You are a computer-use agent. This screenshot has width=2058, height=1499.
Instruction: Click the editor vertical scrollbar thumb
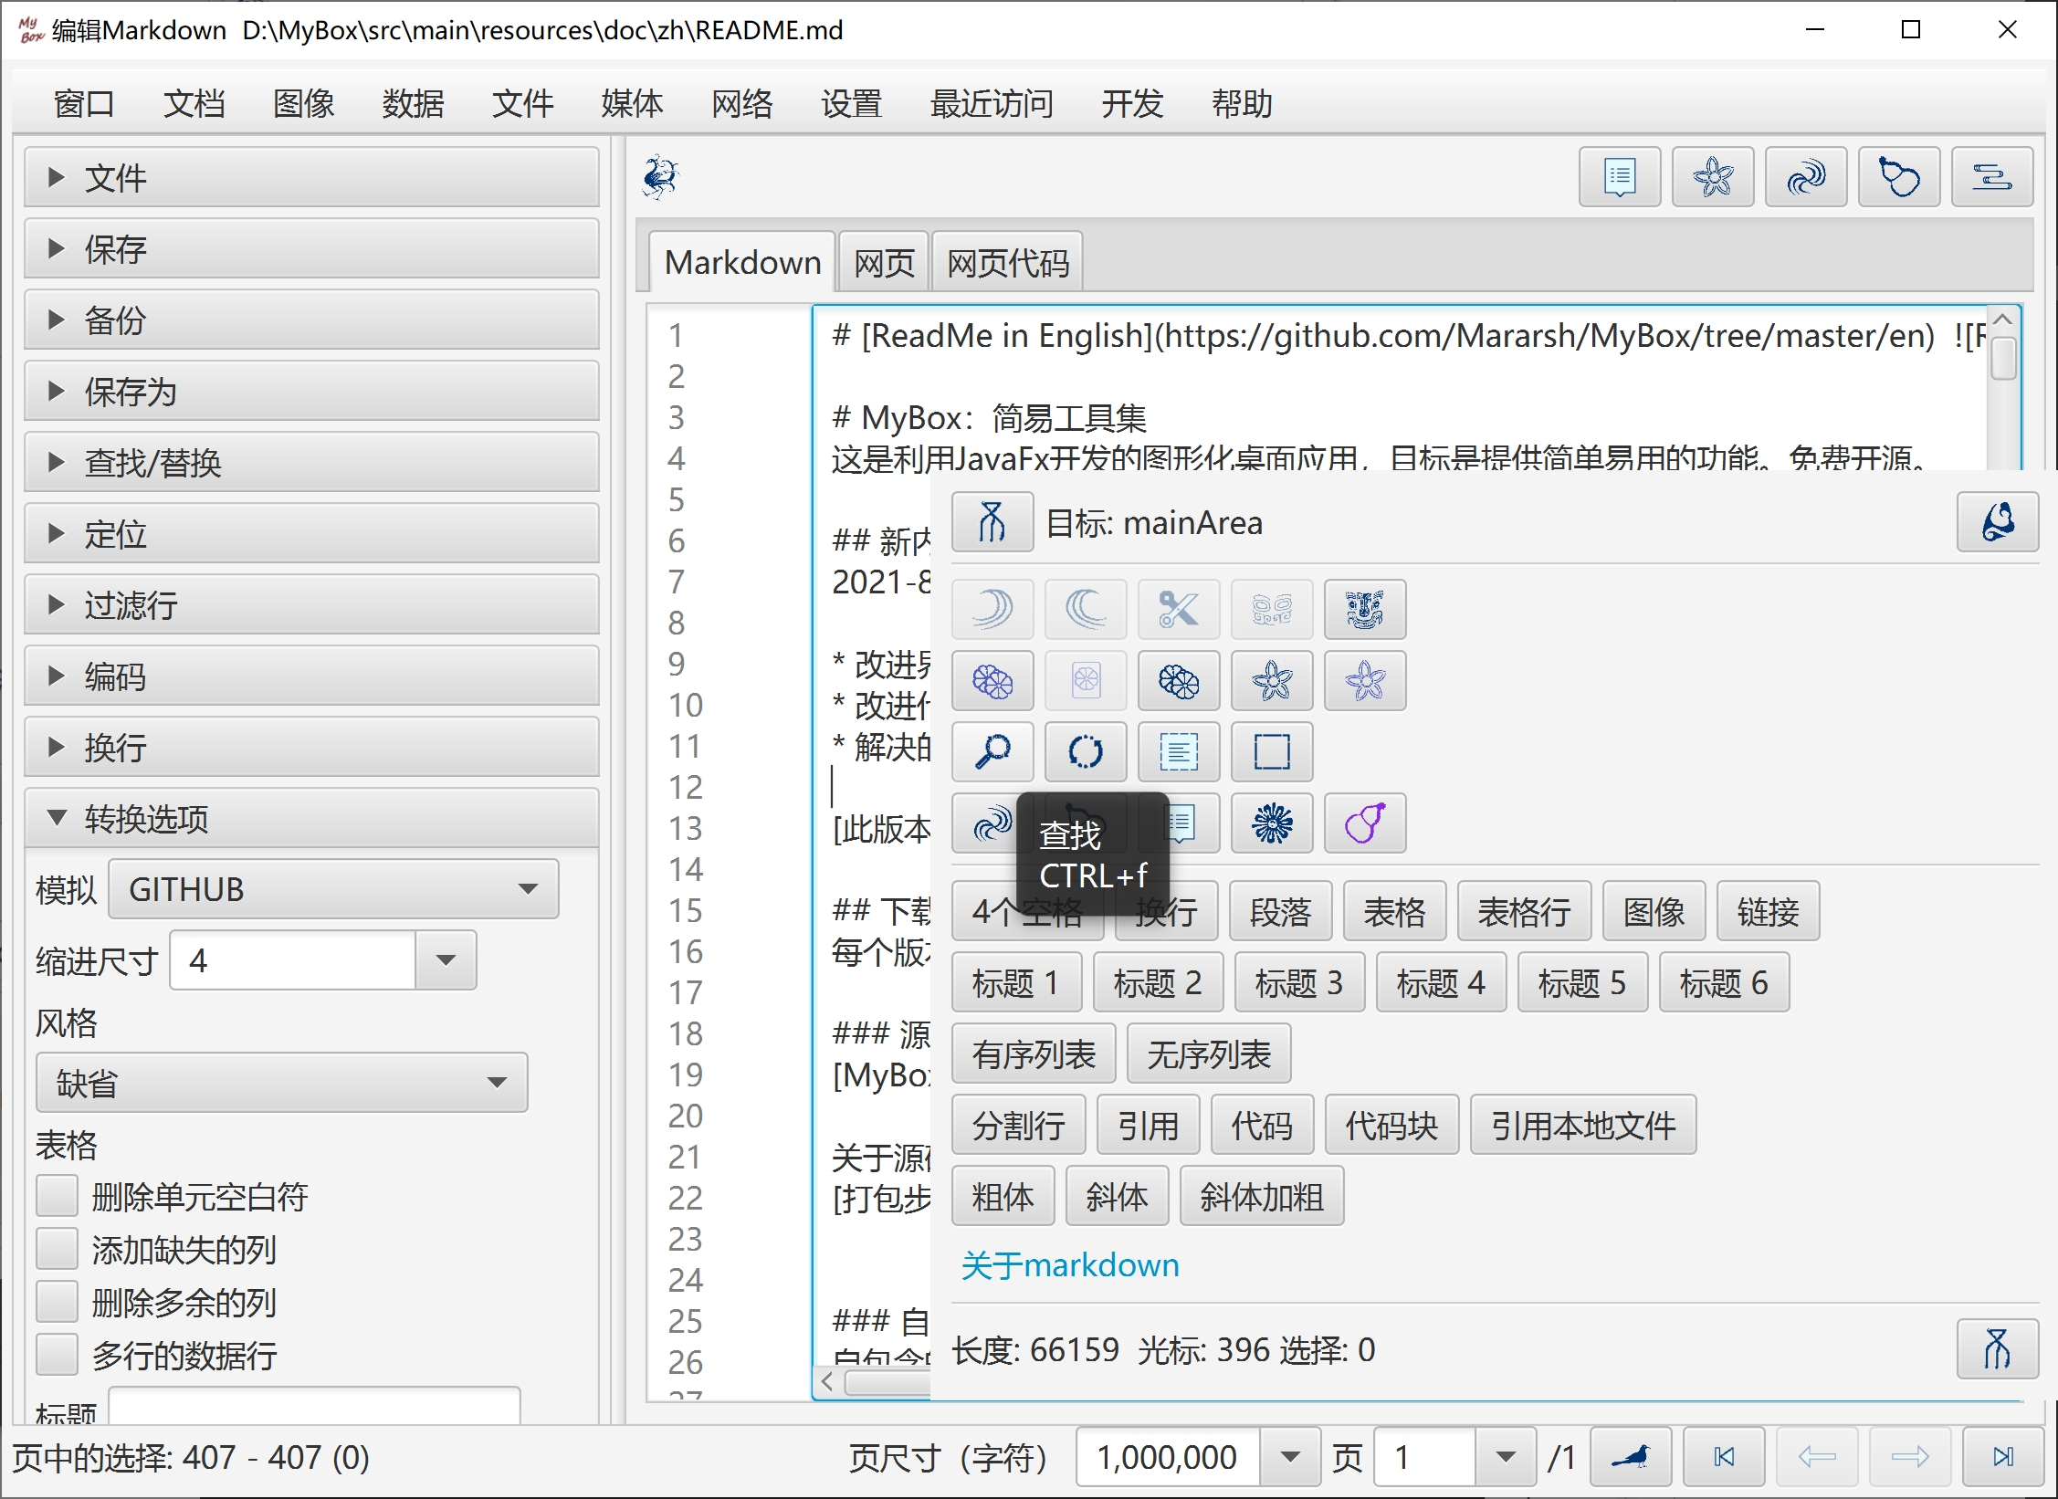2003,359
